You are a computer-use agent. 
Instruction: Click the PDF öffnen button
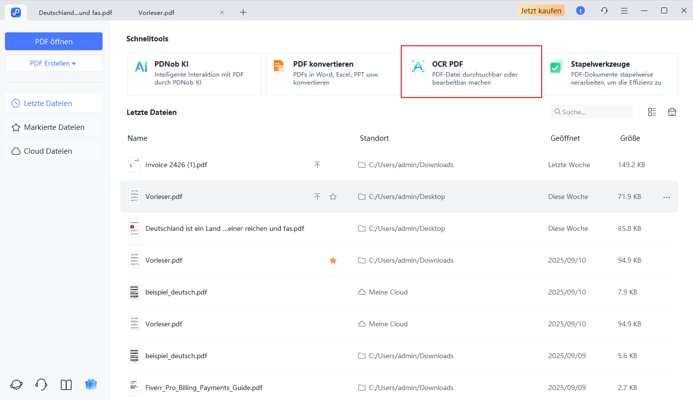[x=53, y=41]
